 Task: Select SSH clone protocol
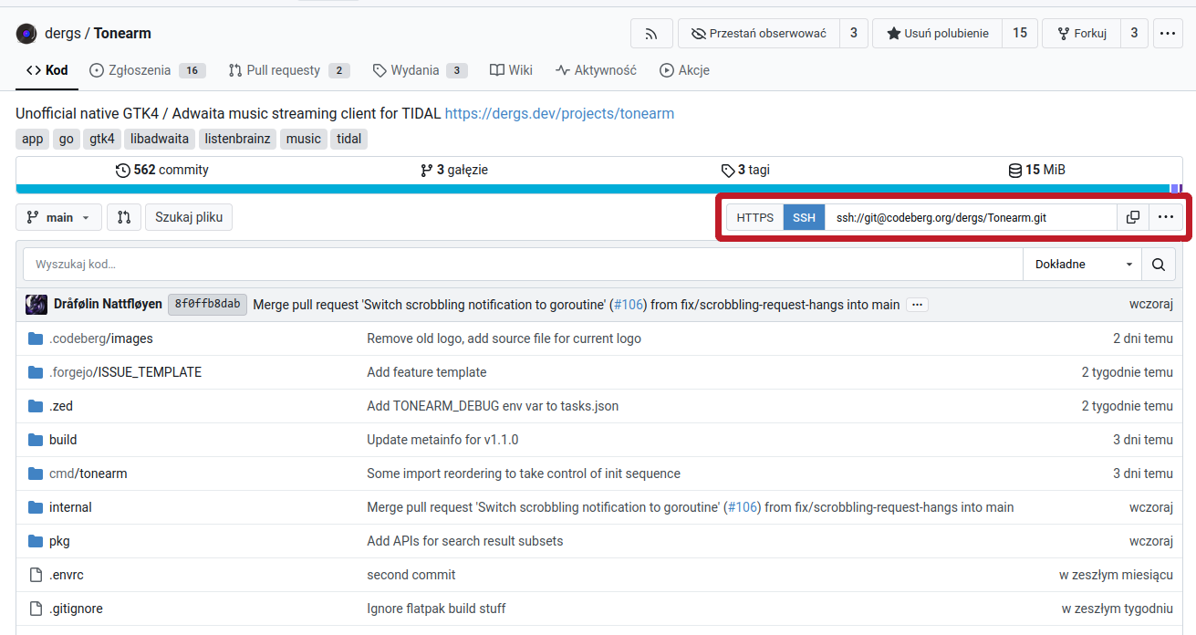804,217
